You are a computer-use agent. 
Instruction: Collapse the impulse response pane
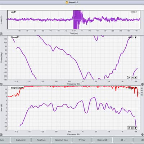coord(1,34)
